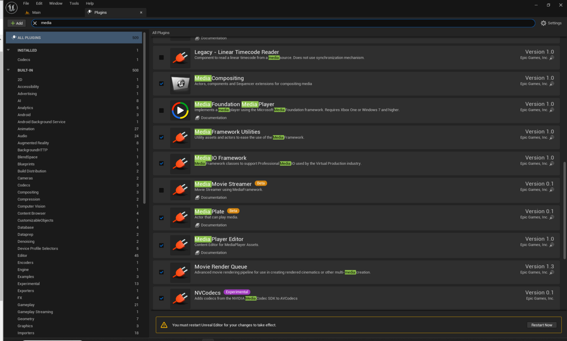Open Documentation link for Media Movie Streamer
567x341 pixels.
[211, 197]
